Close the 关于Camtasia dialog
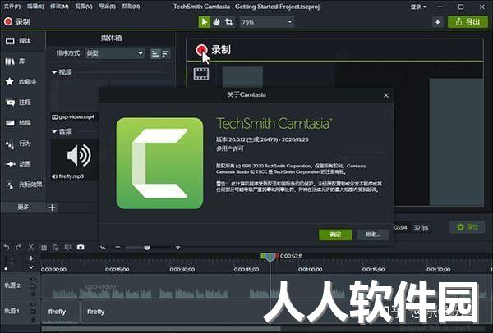This screenshot has height=333, width=493. (386, 95)
